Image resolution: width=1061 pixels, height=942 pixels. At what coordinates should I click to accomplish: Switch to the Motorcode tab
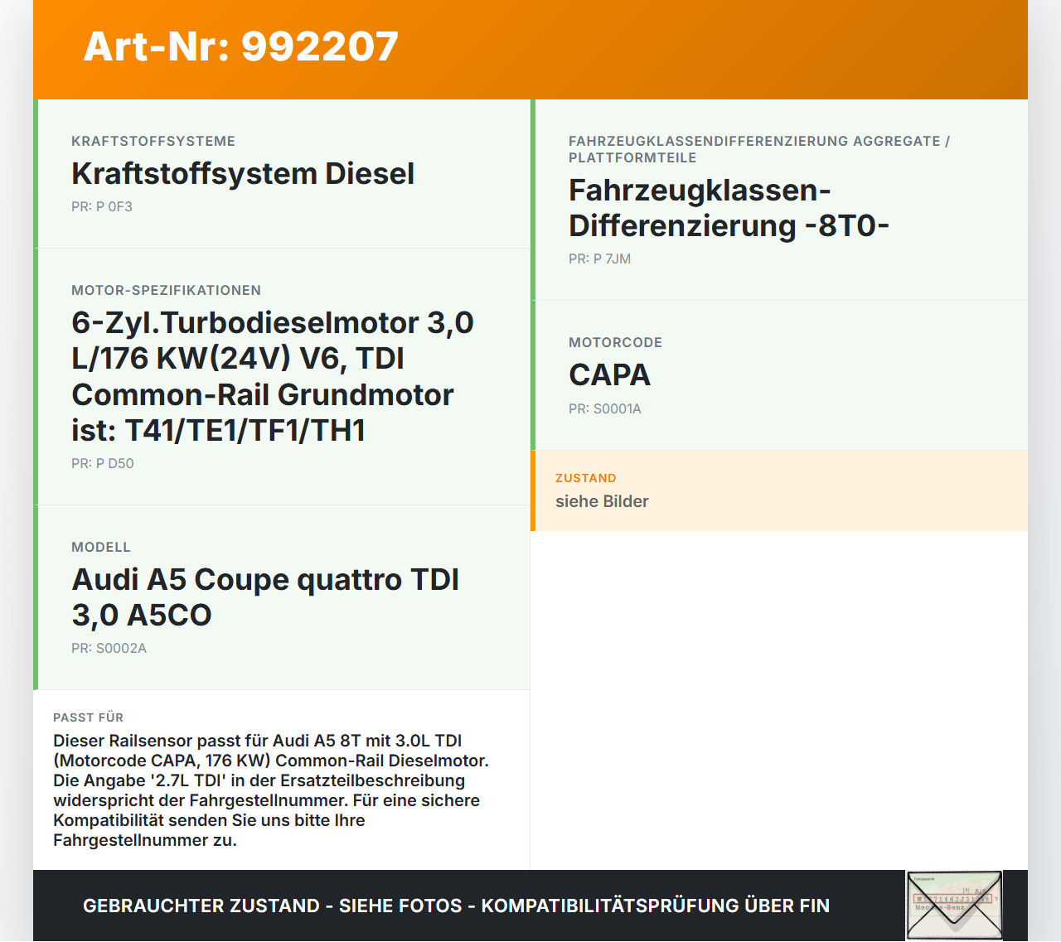[615, 342]
